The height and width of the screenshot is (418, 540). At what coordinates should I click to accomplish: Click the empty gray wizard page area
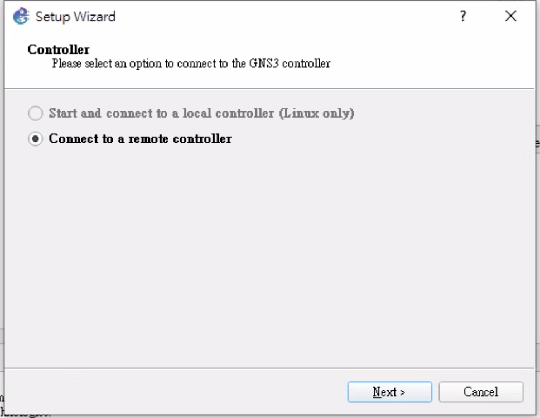click(268, 251)
